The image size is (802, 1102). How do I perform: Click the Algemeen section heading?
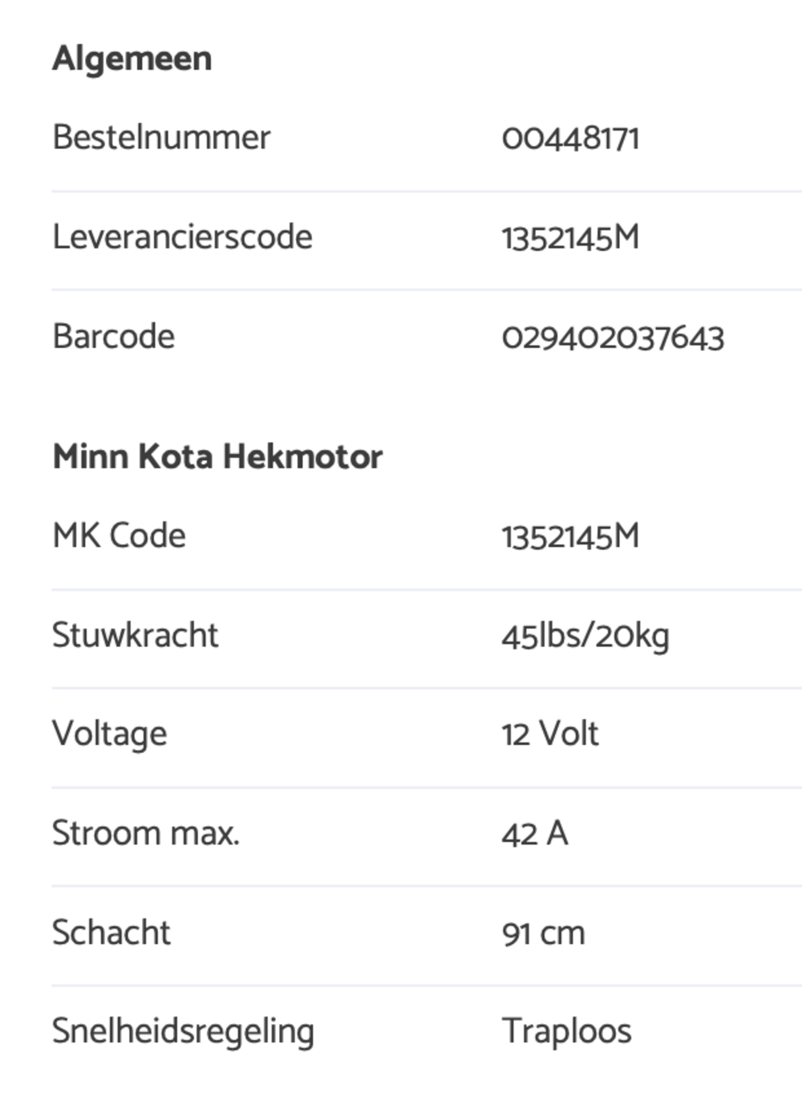[x=132, y=59]
